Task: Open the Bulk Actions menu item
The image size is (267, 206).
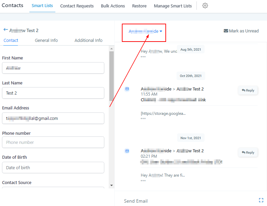Action: [113, 6]
